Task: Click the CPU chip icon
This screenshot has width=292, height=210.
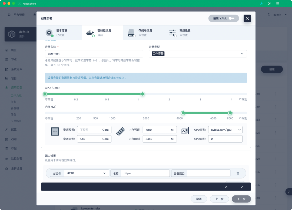Action: (x=55, y=131)
